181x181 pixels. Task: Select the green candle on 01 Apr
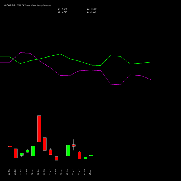click(33, 151)
